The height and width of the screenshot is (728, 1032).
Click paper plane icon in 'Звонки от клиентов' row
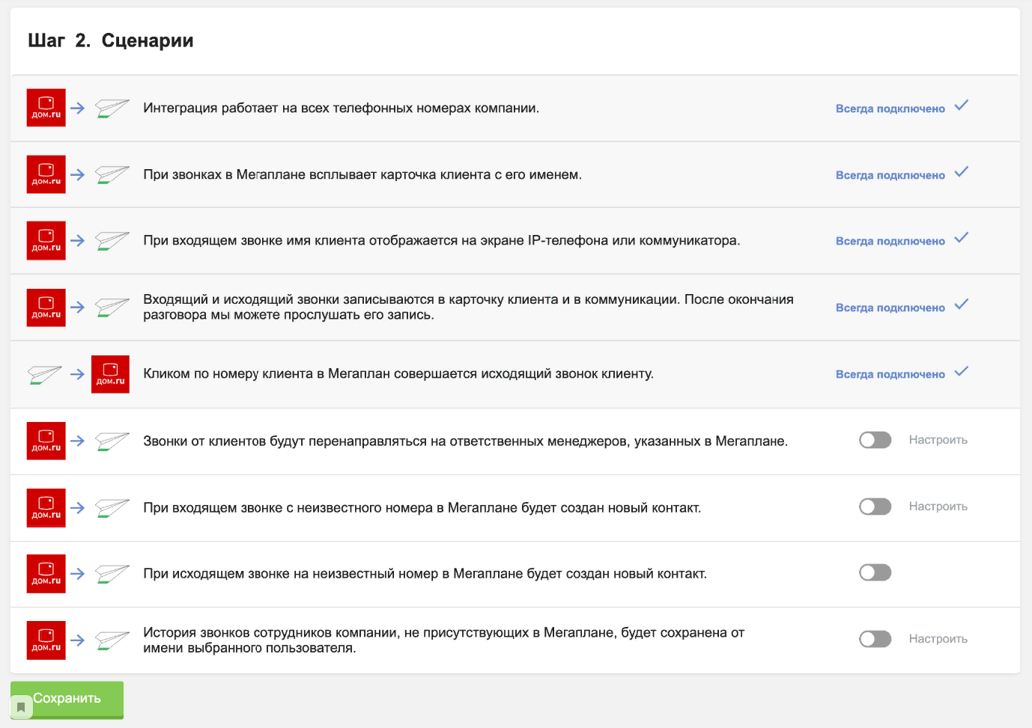click(112, 441)
